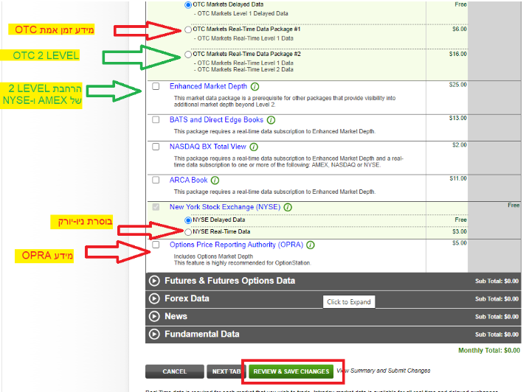This screenshot has height=392, width=526.
Task: Open the ARCA Book link
Action: [189, 181]
